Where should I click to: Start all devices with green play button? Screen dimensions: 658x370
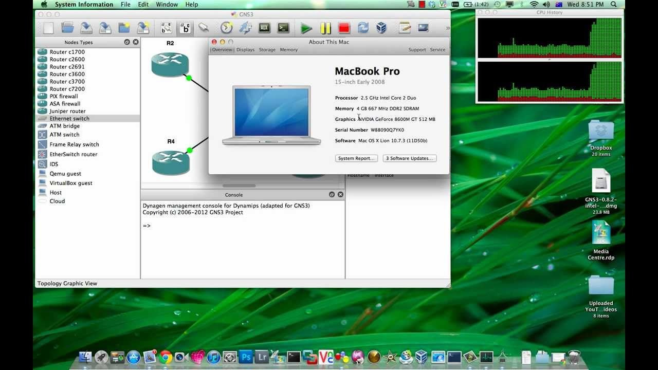pyautogui.click(x=306, y=28)
